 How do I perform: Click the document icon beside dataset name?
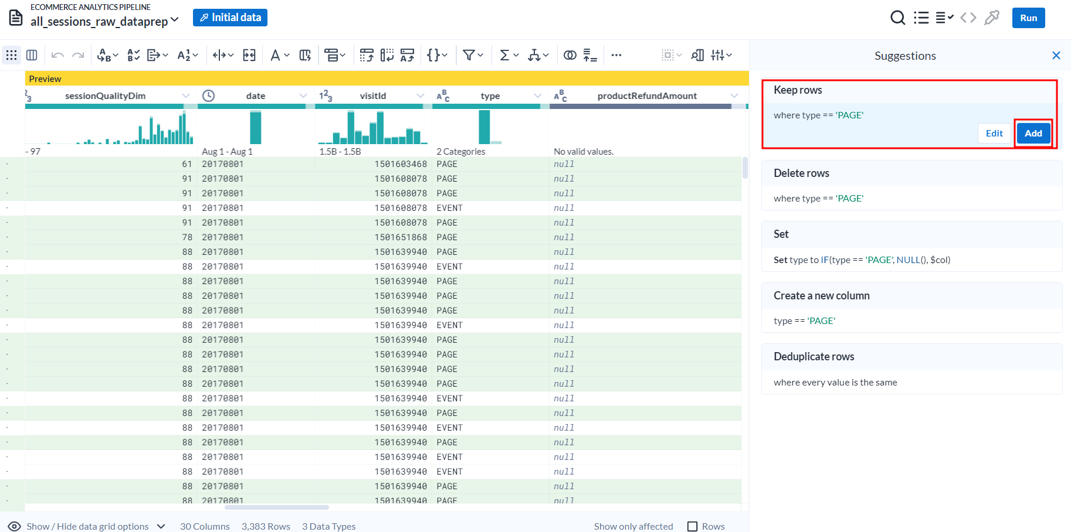pos(16,18)
